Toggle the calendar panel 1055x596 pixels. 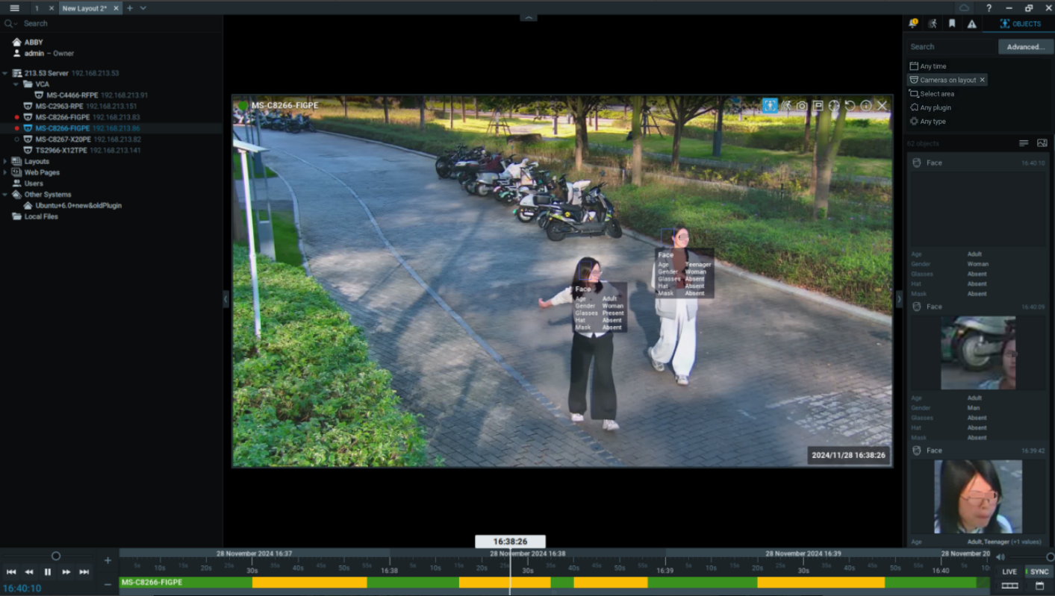1039,586
